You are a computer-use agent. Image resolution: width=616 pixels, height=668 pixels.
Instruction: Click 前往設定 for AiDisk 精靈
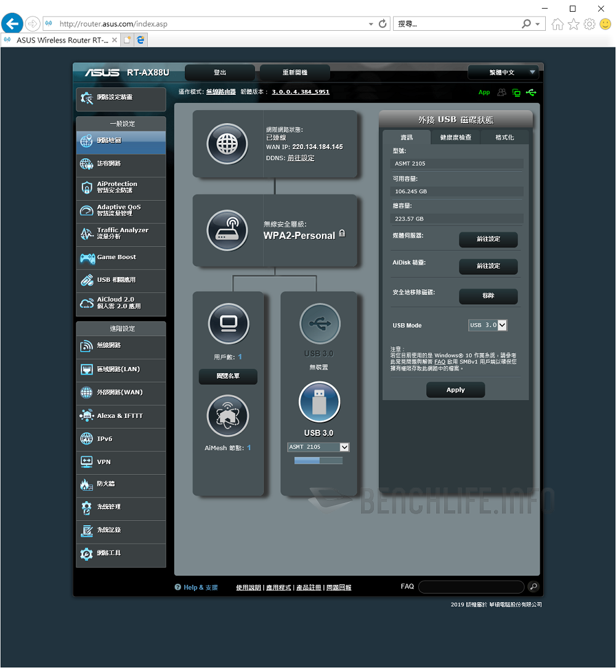click(x=488, y=266)
